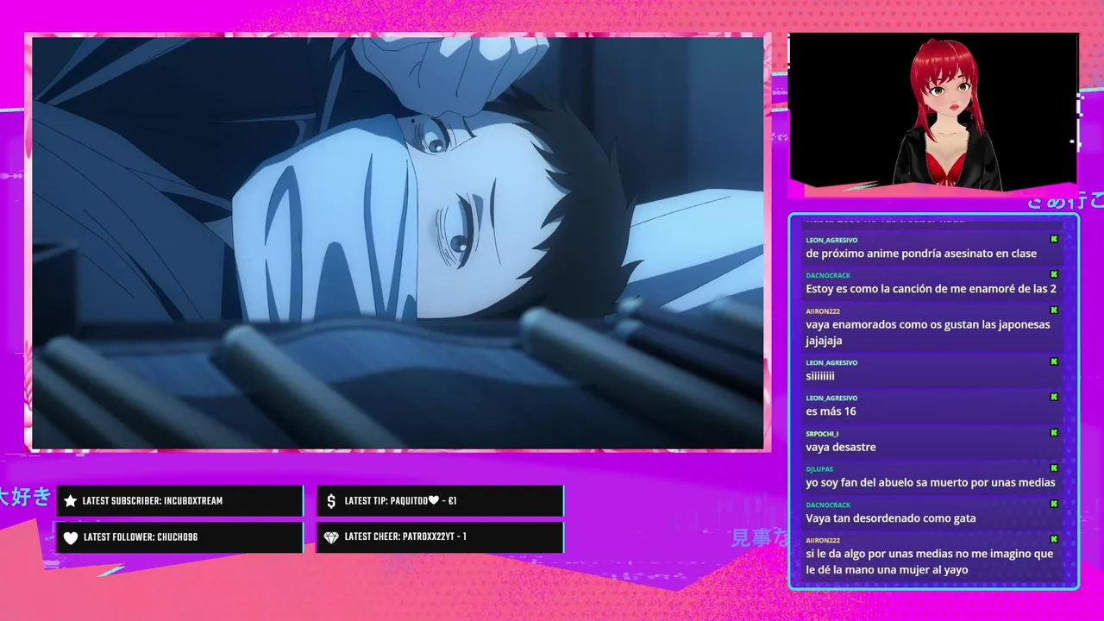Click username LEON_AGRESIVO above 'siiiiiiii'

point(831,362)
